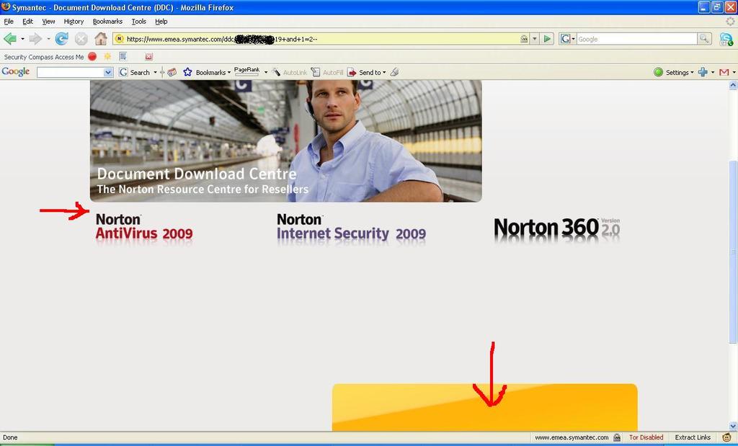Expand the Send to dropdown arrow
Viewport: 738px width, 446px height.
coord(384,73)
